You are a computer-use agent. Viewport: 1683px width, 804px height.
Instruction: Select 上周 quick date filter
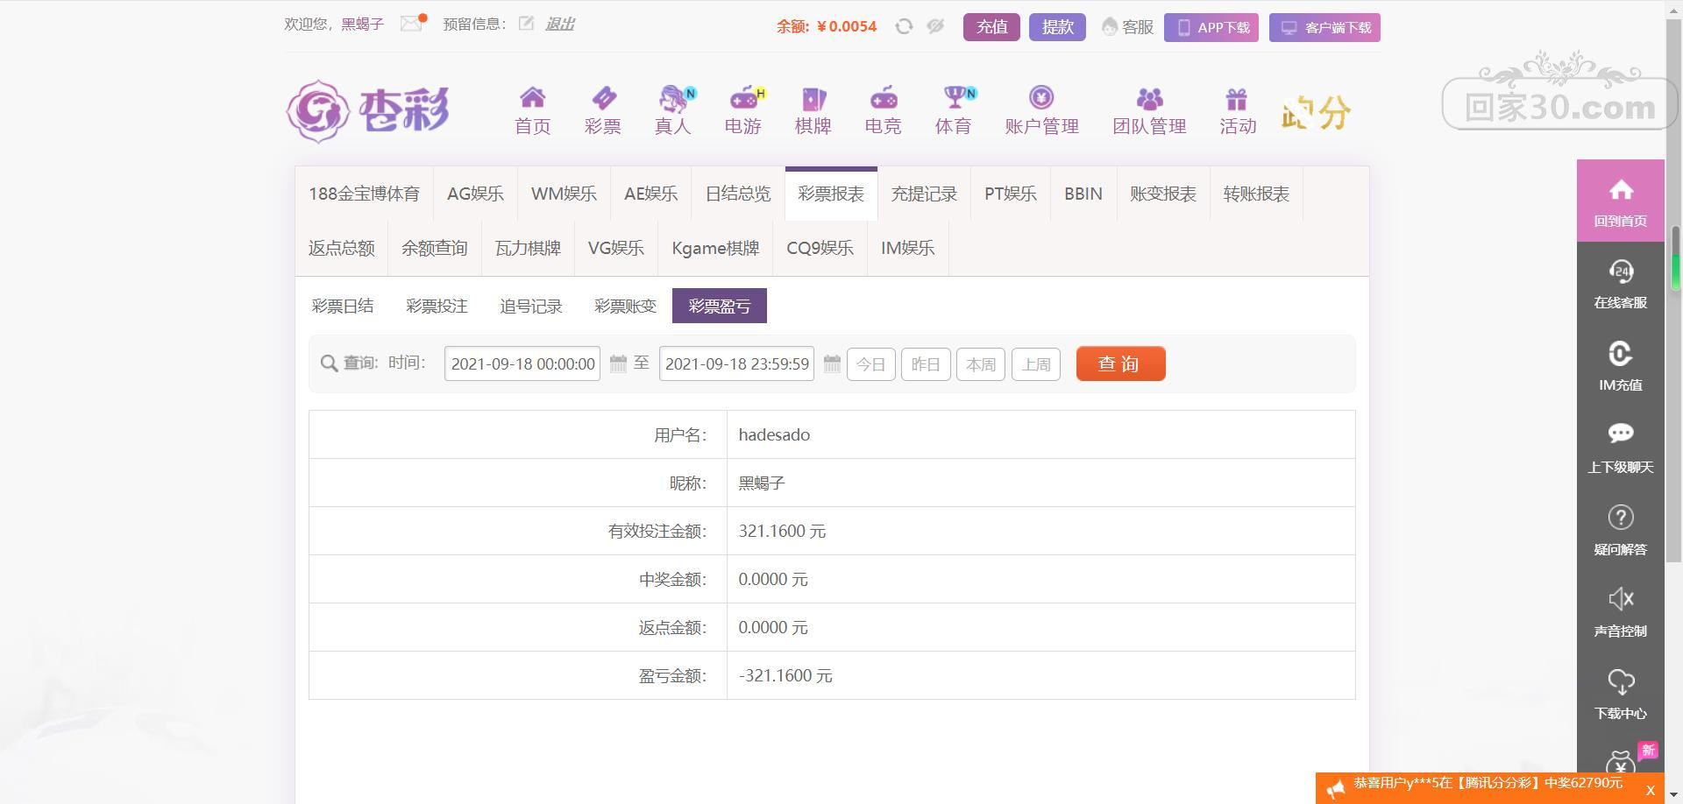point(1036,363)
